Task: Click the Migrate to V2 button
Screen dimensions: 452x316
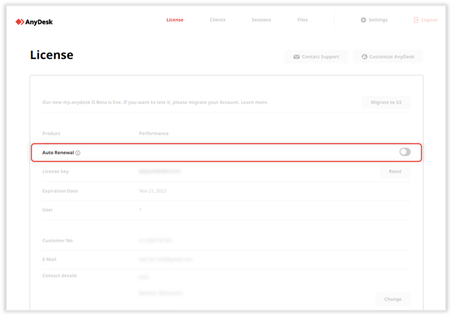Action: point(386,102)
